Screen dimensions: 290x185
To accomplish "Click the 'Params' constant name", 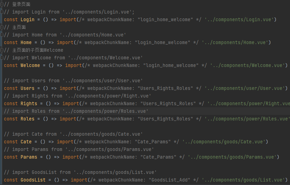I will click(x=29, y=157).
